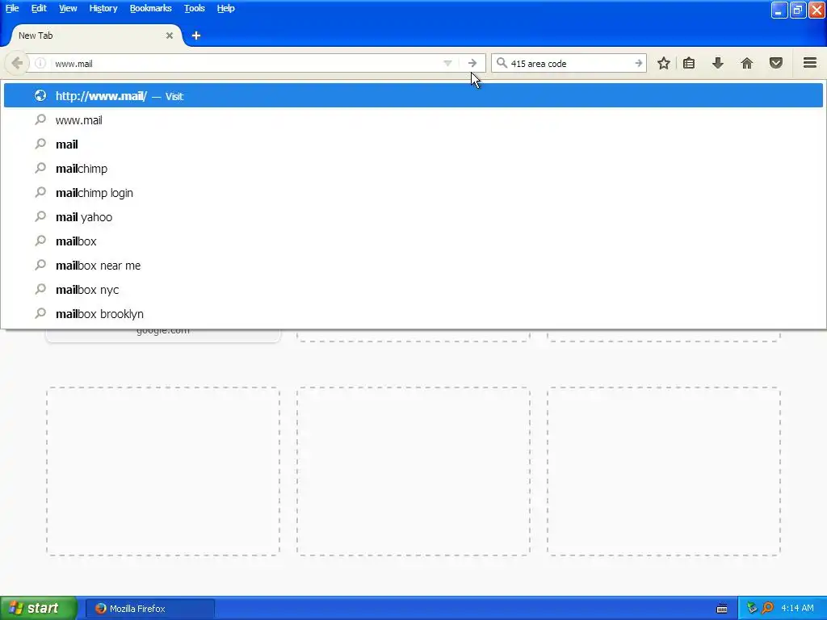This screenshot has width=827, height=620.
Task: Select the 'mail yahoo' suggestion
Action: (x=413, y=217)
